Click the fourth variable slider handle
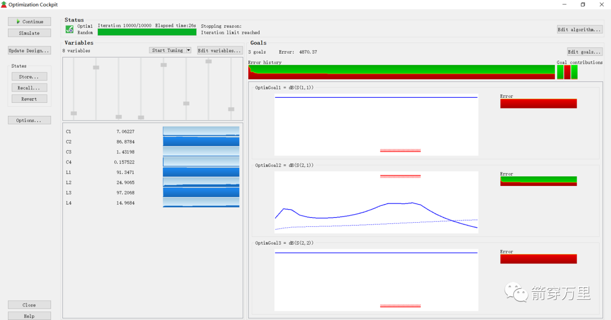This screenshot has height=320, width=611. (141, 117)
